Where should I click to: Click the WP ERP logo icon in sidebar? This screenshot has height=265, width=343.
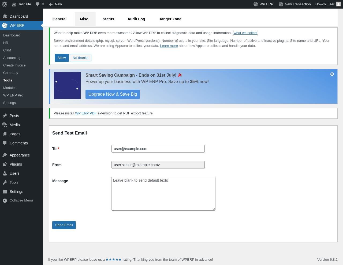point(5,25)
